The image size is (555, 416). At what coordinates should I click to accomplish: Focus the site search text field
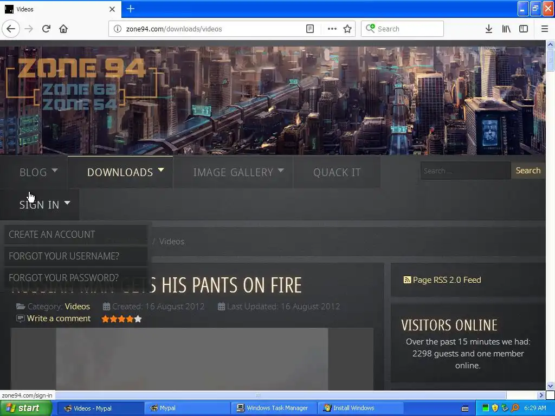click(x=466, y=171)
